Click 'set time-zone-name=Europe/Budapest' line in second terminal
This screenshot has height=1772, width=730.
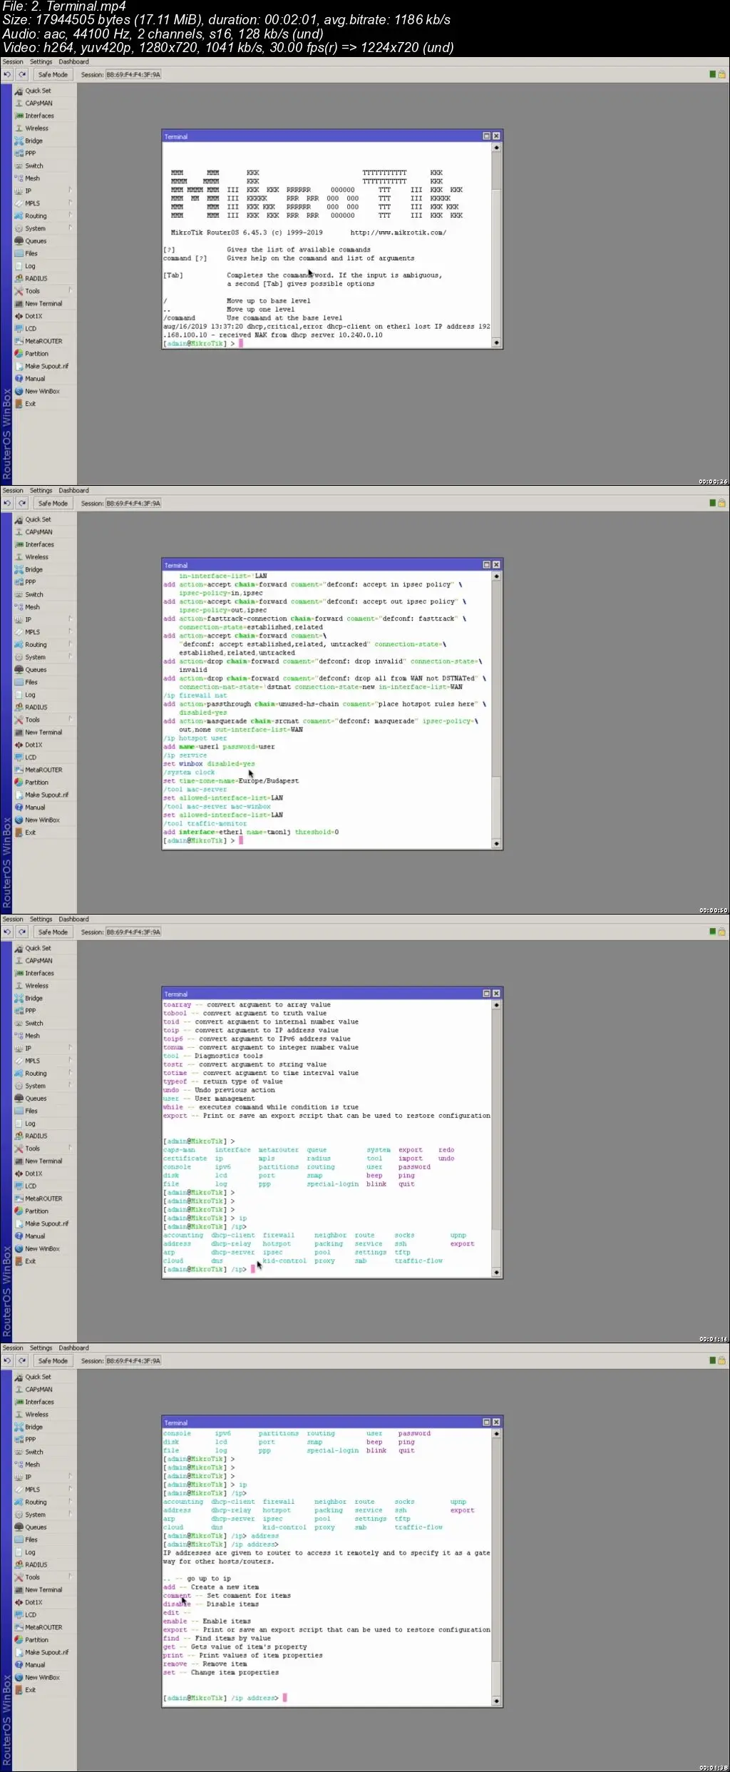click(x=231, y=781)
